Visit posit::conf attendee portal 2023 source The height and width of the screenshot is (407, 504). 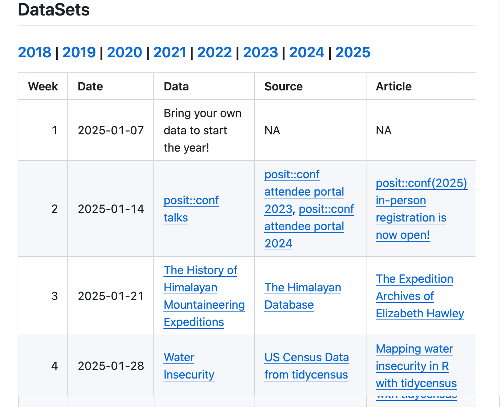[304, 192]
